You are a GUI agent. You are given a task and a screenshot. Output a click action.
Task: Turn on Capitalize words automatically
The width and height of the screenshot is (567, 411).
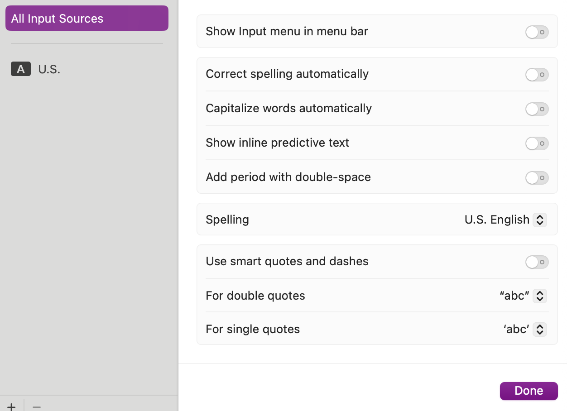[x=537, y=109]
